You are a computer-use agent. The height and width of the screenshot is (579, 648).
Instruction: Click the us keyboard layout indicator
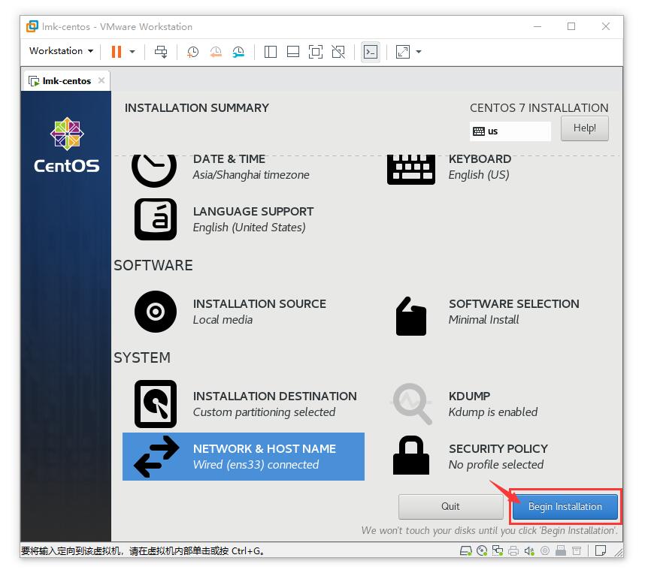(510, 131)
